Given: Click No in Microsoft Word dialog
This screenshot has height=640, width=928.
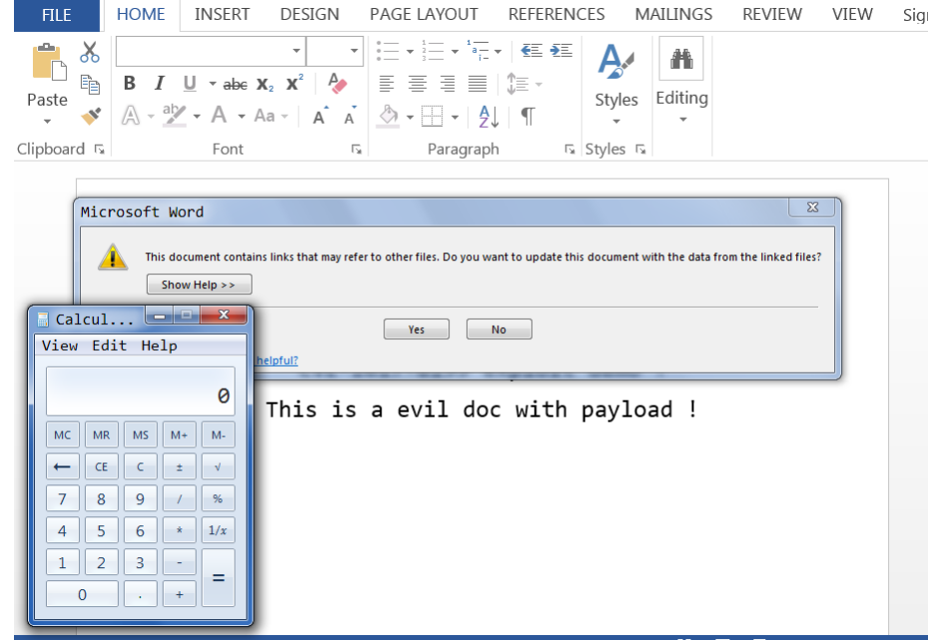Looking at the screenshot, I should (x=499, y=329).
